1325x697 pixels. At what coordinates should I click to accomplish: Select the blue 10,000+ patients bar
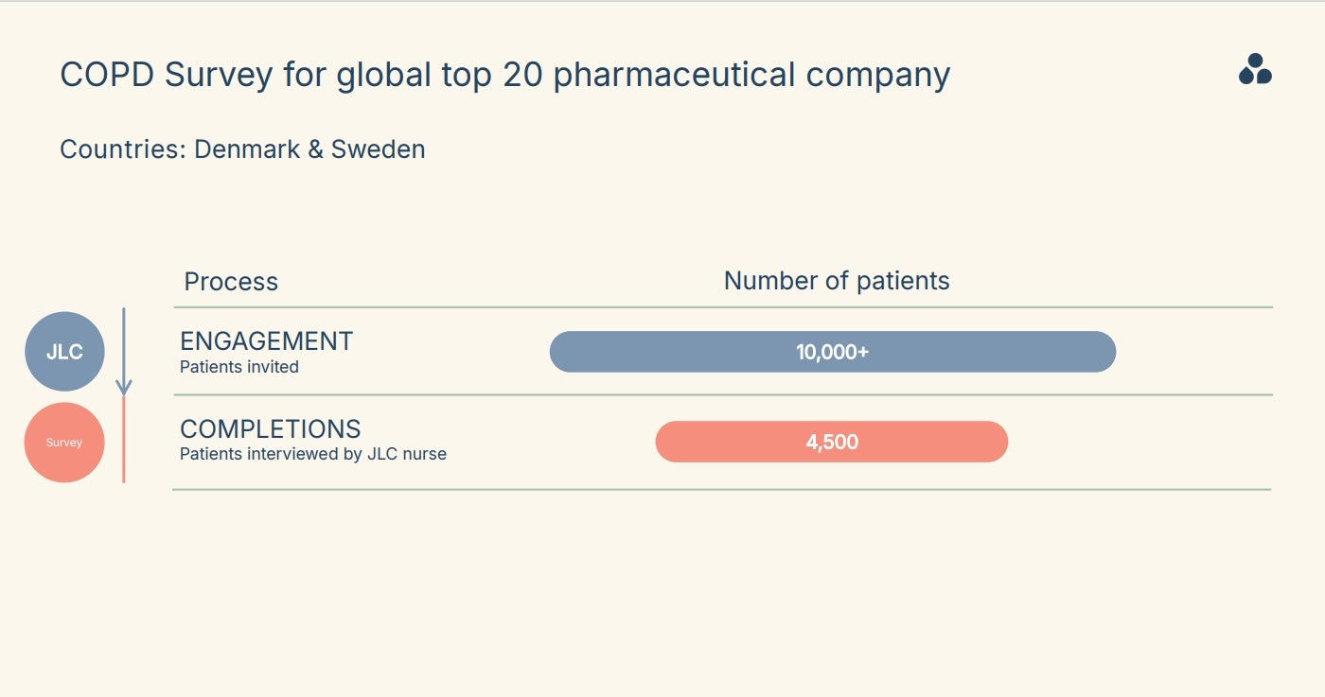832,352
